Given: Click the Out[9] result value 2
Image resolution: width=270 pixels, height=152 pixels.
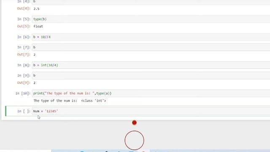Looking at the screenshot, I should [x=35, y=83].
